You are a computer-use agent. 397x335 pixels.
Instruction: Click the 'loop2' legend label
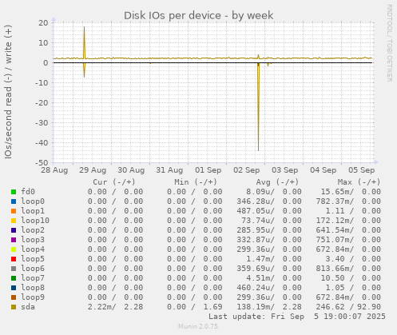[x=33, y=230]
